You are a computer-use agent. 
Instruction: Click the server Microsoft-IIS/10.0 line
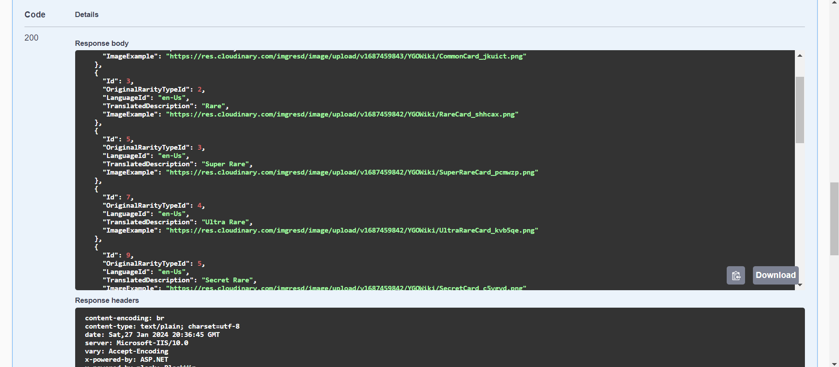coord(136,343)
